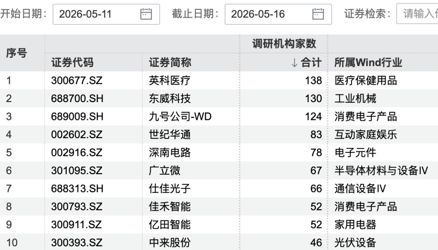Click row number 5 in 序号 column
Image resolution: width=438 pixels, height=250 pixels.
(9, 152)
